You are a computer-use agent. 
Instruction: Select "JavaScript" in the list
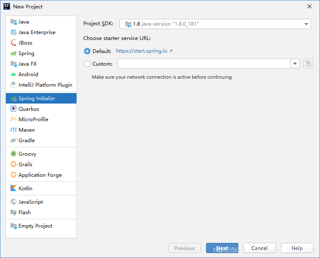(x=31, y=202)
